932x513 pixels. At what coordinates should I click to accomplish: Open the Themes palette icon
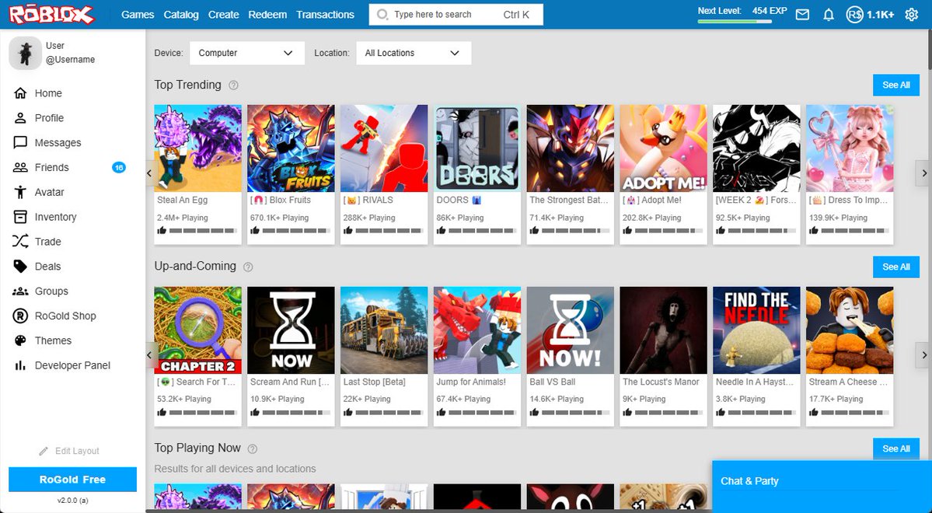coord(20,340)
